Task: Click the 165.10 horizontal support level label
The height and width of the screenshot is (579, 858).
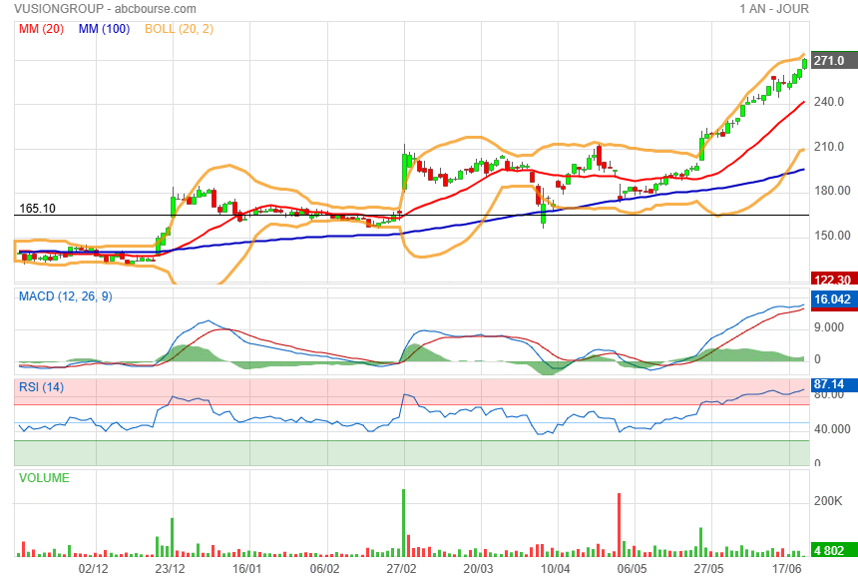Action: pyautogui.click(x=37, y=209)
